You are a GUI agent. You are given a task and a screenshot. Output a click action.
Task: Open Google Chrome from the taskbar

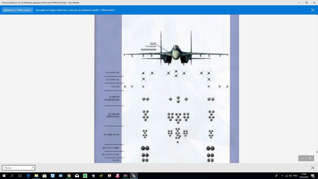[69, 176]
